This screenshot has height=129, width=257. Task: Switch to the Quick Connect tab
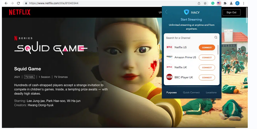click(x=191, y=93)
